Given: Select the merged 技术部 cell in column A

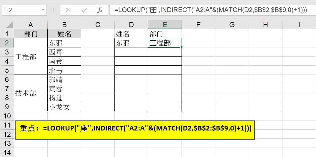Looking at the screenshot, I should [x=31, y=93].
